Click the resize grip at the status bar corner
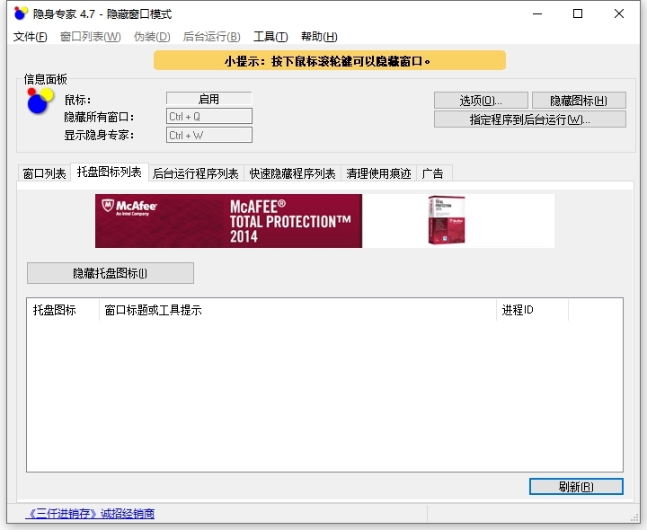647x530 pixels. pyautogui.click(x=634, y=517)
